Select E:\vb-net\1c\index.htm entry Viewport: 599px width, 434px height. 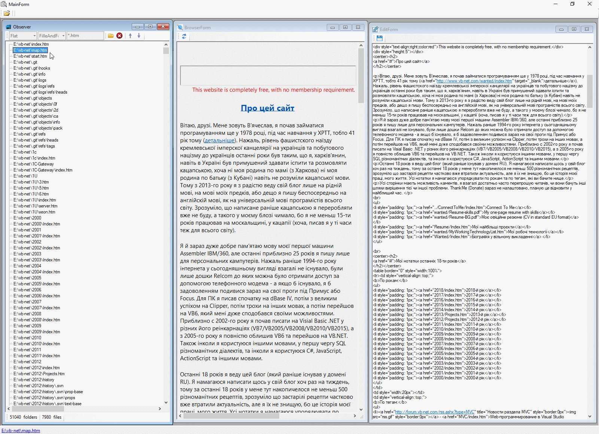click(x=34, y=158)
